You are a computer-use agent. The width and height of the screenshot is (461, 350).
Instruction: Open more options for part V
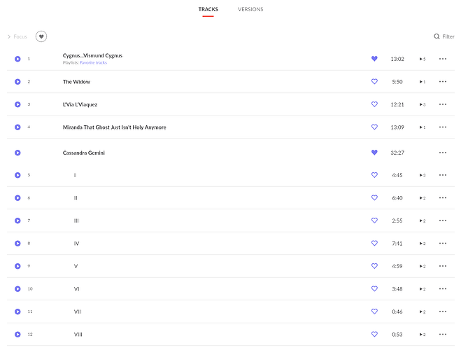point(443,266)
